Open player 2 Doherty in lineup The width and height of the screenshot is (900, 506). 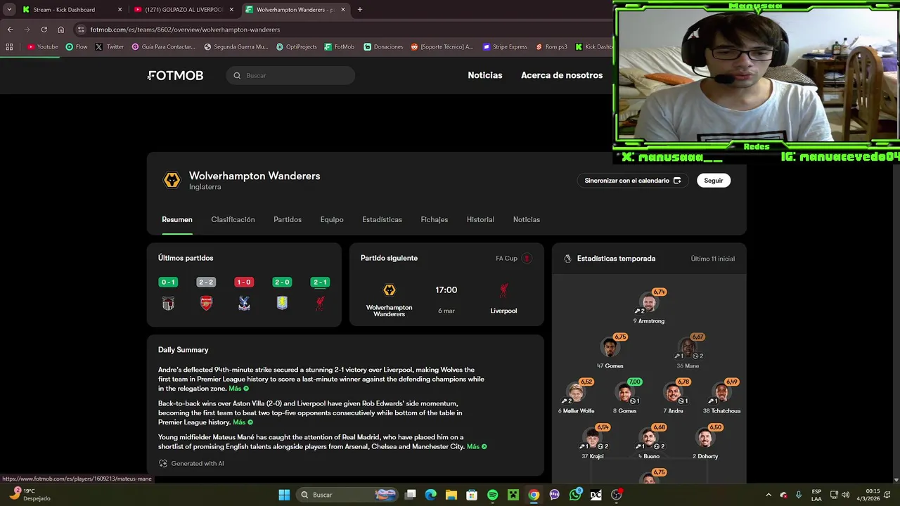705,442
